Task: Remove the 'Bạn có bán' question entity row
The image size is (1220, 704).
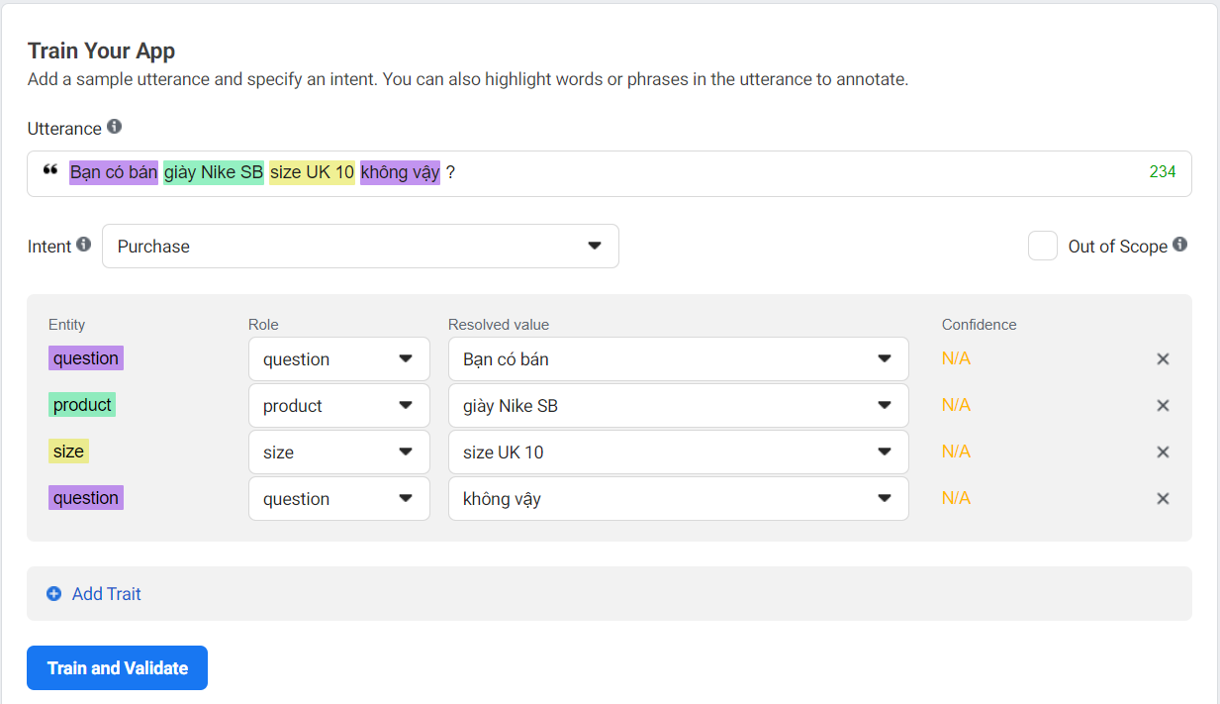Action: pos(1163,359)
